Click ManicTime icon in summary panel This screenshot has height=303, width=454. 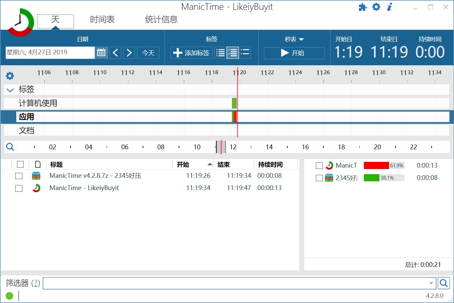[329, 166]
